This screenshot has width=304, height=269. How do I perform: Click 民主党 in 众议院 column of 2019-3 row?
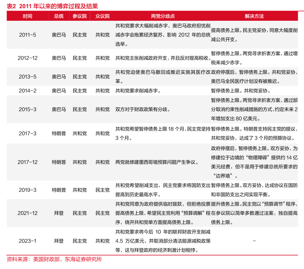pos(102,190)
